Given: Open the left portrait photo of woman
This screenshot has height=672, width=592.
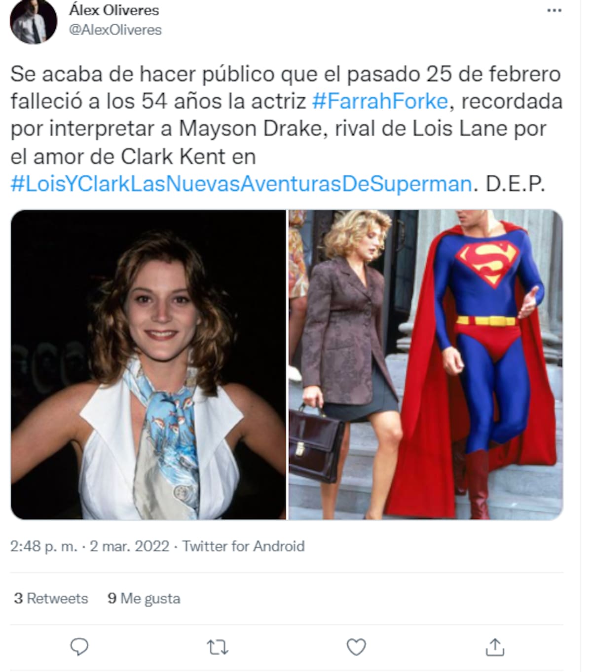Looking at the screenshot, I should (148, 364).
